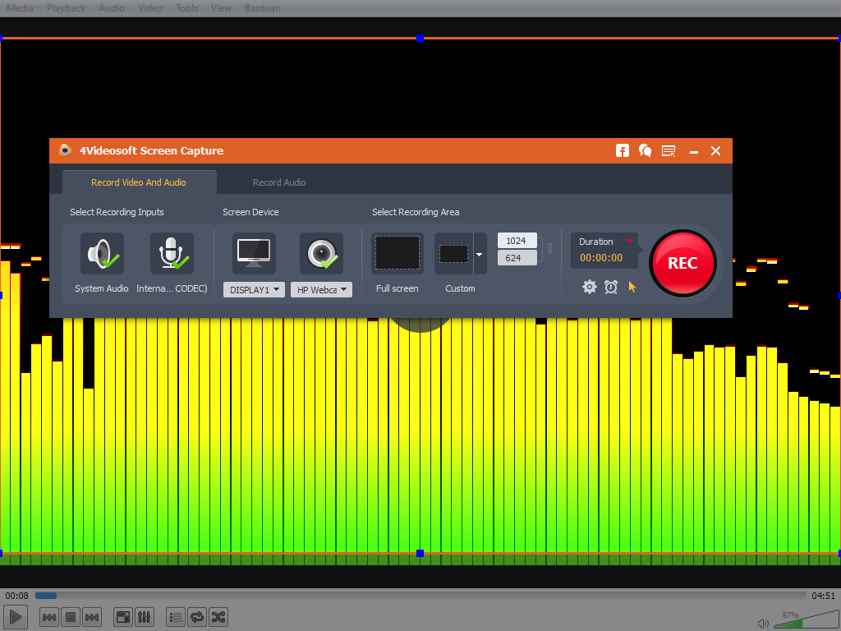
Task: Toggle loop playback in VLC
Action: (x=196, y=617)
